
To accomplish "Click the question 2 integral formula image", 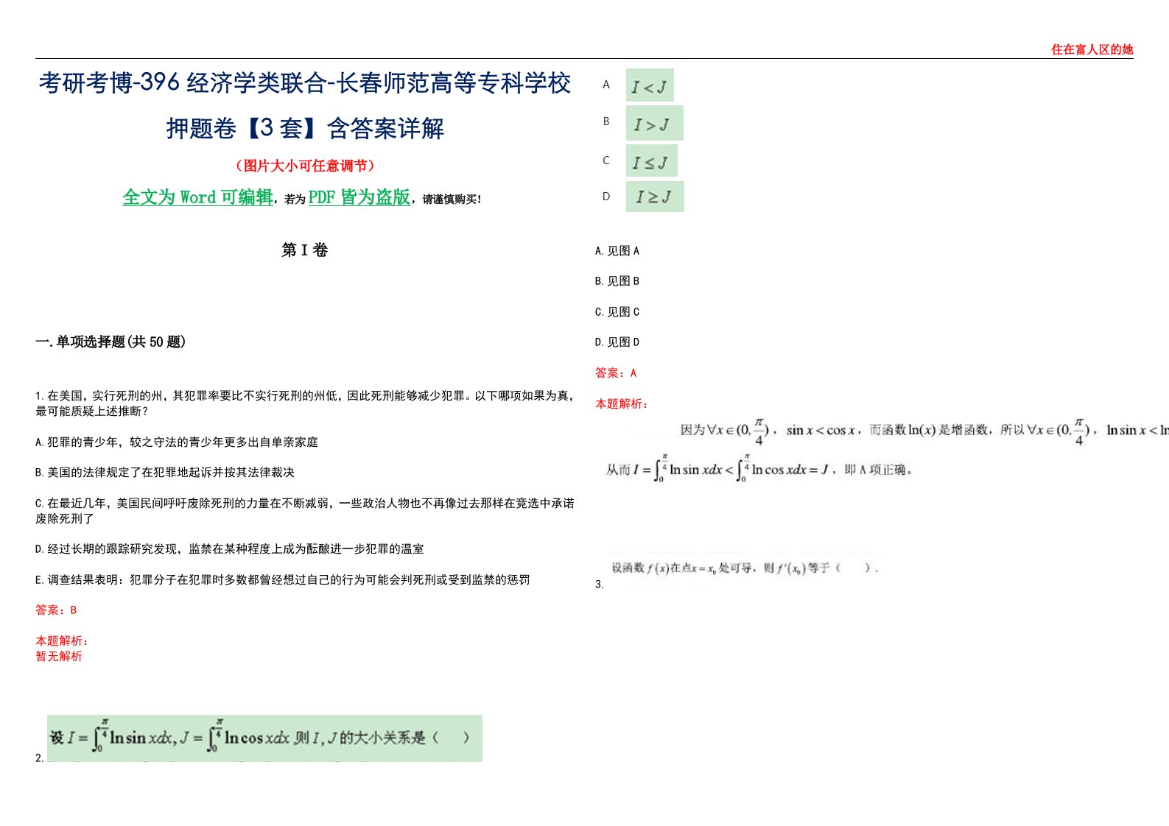I will click(264, 738).
